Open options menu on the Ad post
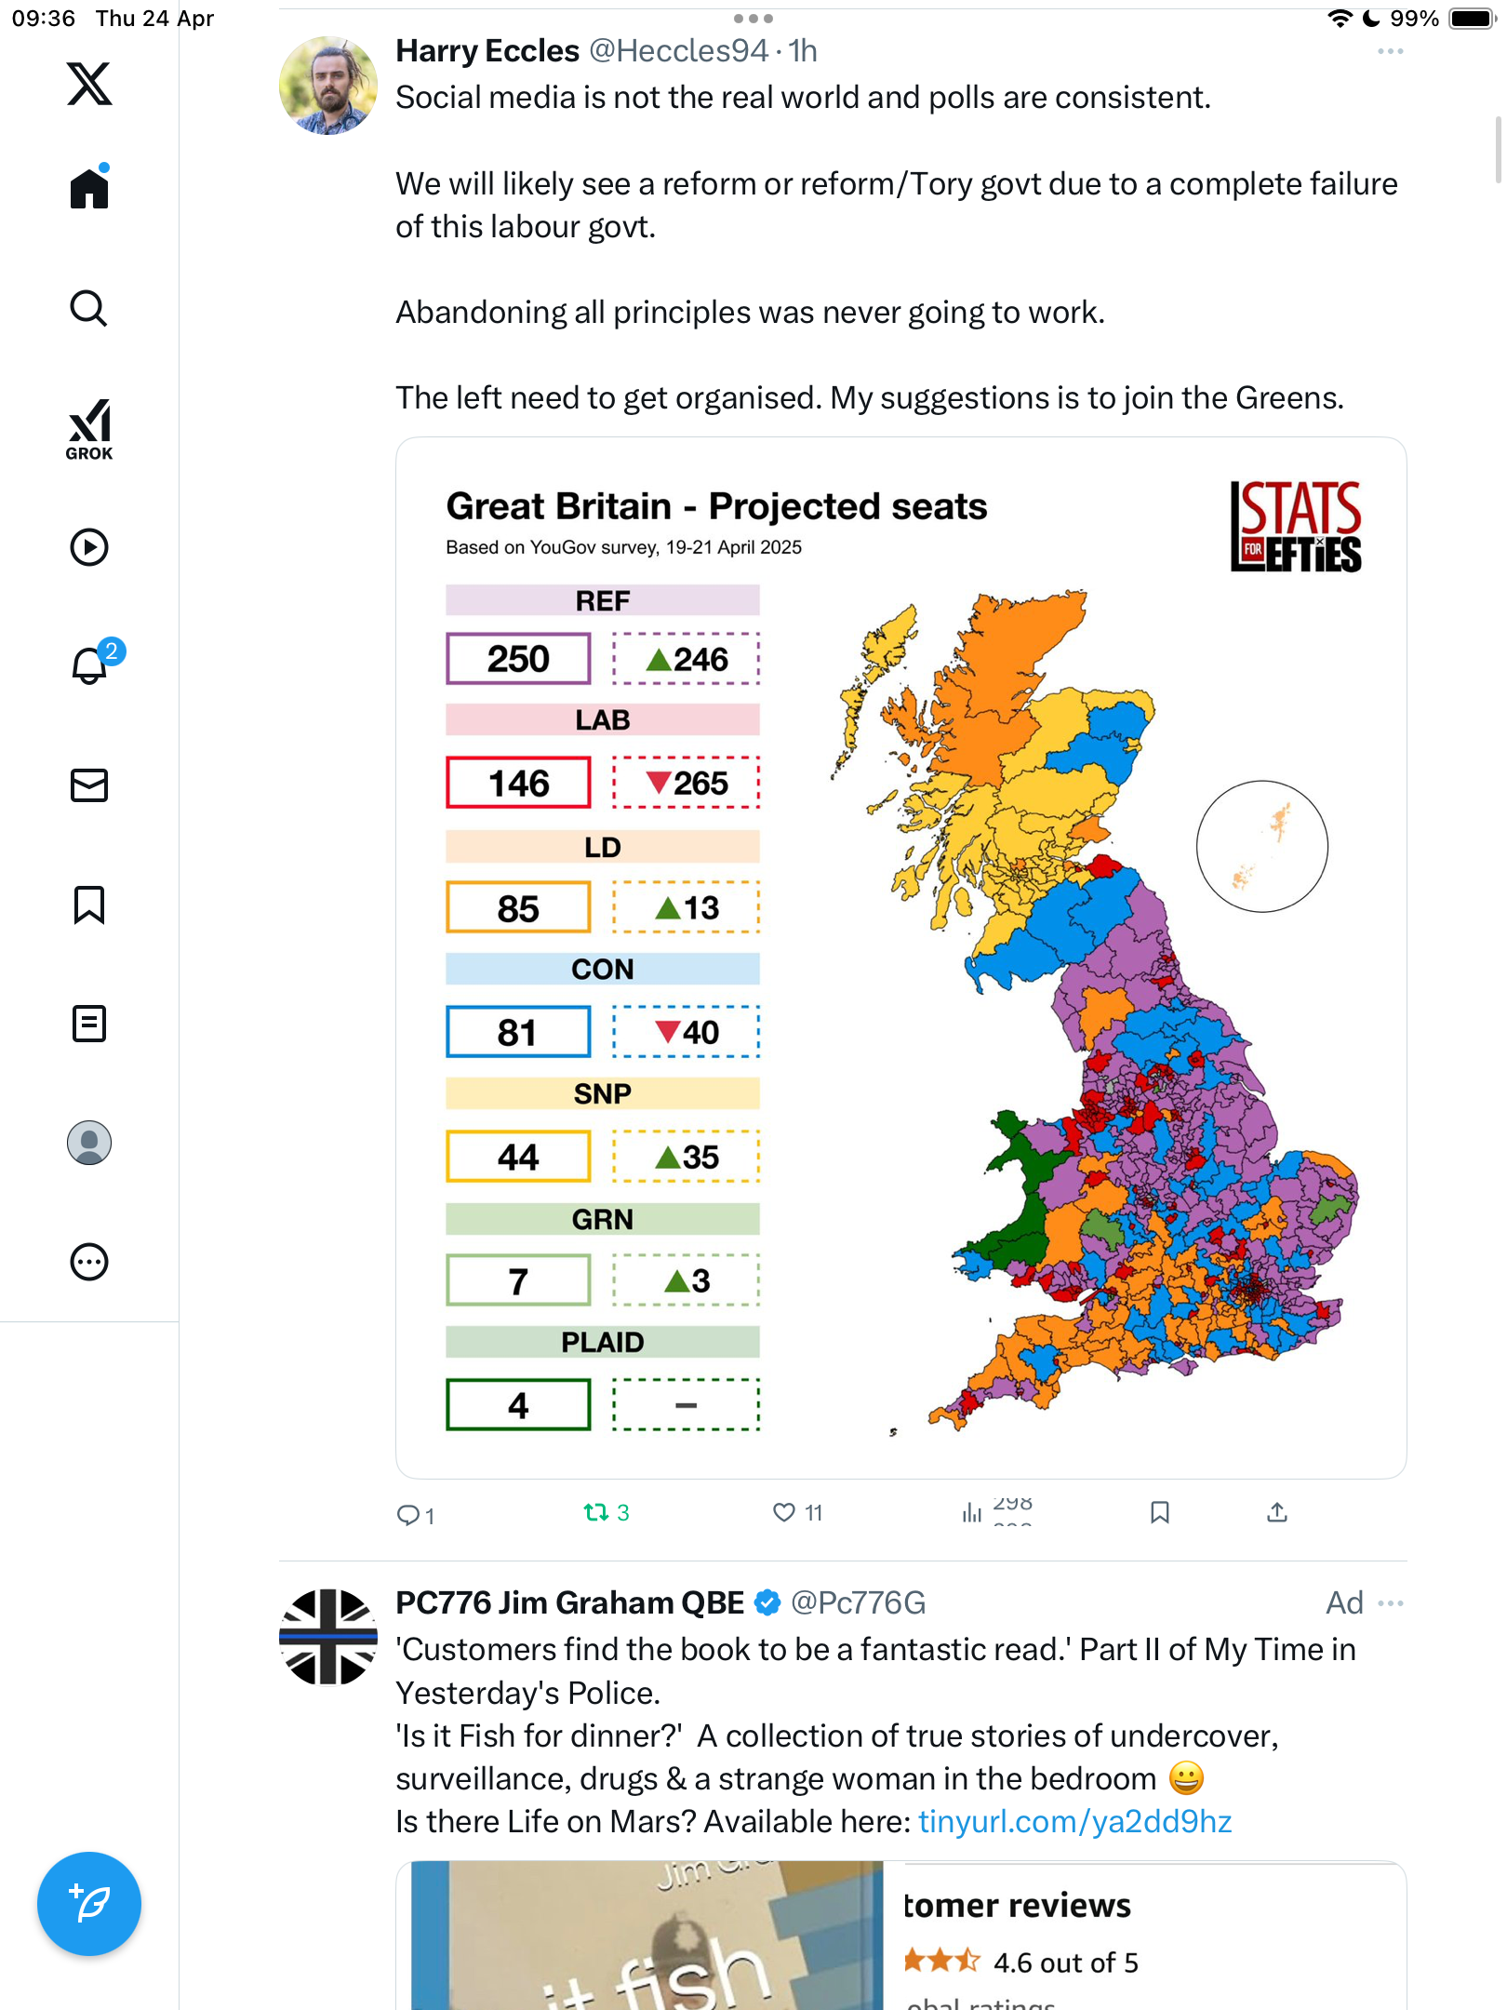The height and width of the screenshot is (2010, 1507). (1390, 1602)
